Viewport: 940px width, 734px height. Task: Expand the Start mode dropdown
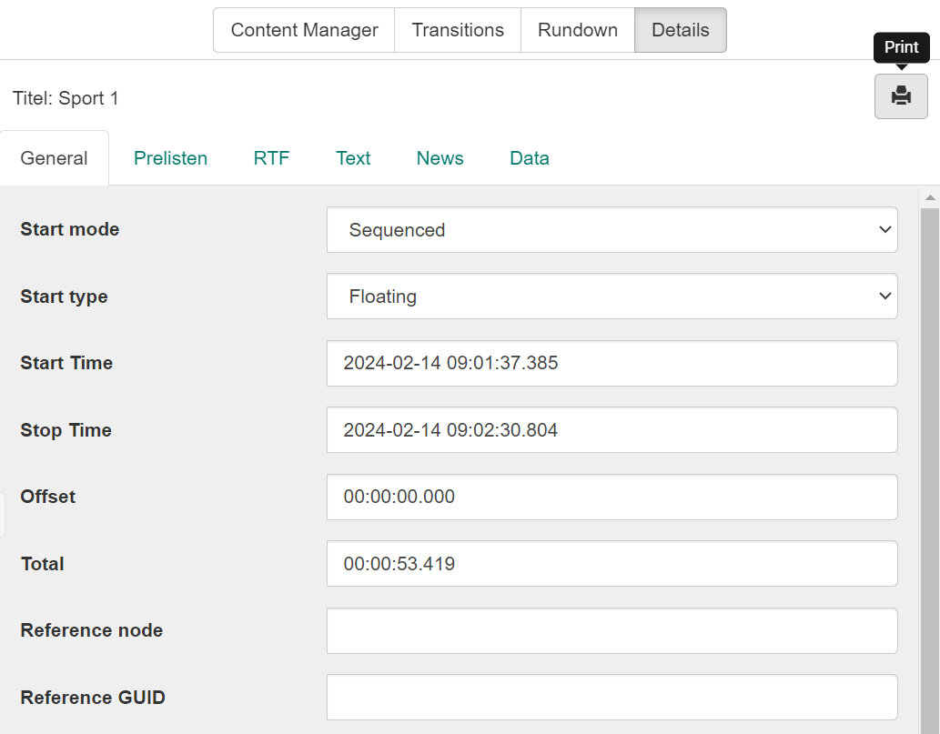point(612,230)
